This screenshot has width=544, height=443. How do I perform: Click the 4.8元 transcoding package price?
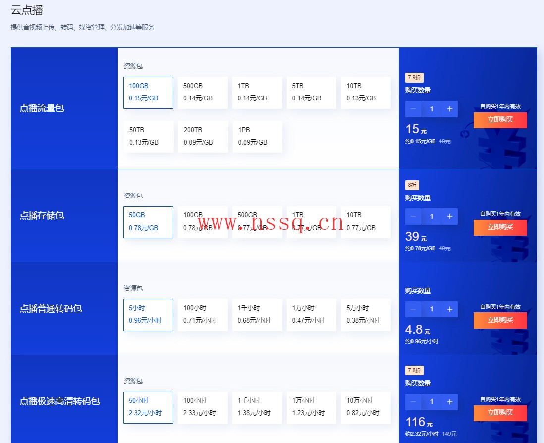click(x=418, y=329)
